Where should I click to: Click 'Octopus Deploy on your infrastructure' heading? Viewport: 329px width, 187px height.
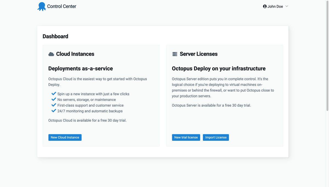pyautogui.click(x=219, y=68)
